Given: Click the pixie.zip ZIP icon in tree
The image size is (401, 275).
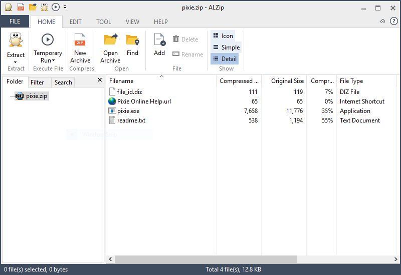Looking at the screenshot, I should 20,96.
